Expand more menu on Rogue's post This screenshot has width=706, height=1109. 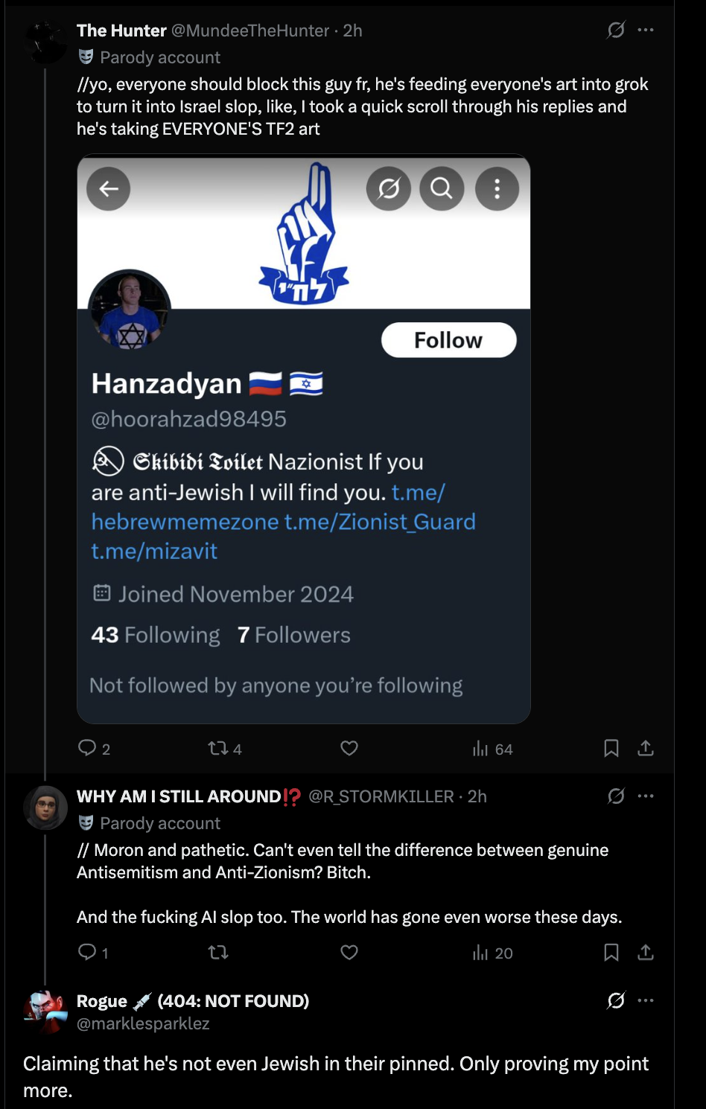coord(646,1000)
